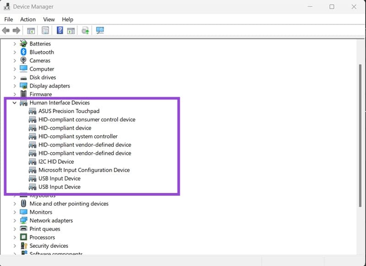The image size is (366, 266).
Task: Select the Display adapters label
Action: pyautogui.click(x=49, y=86)
